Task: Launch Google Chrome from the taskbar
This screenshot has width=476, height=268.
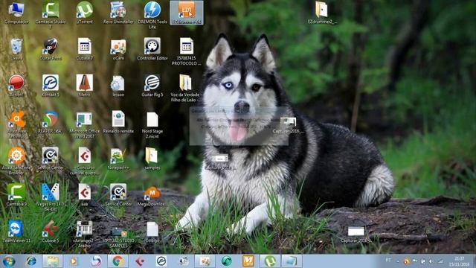Action: 118,261
